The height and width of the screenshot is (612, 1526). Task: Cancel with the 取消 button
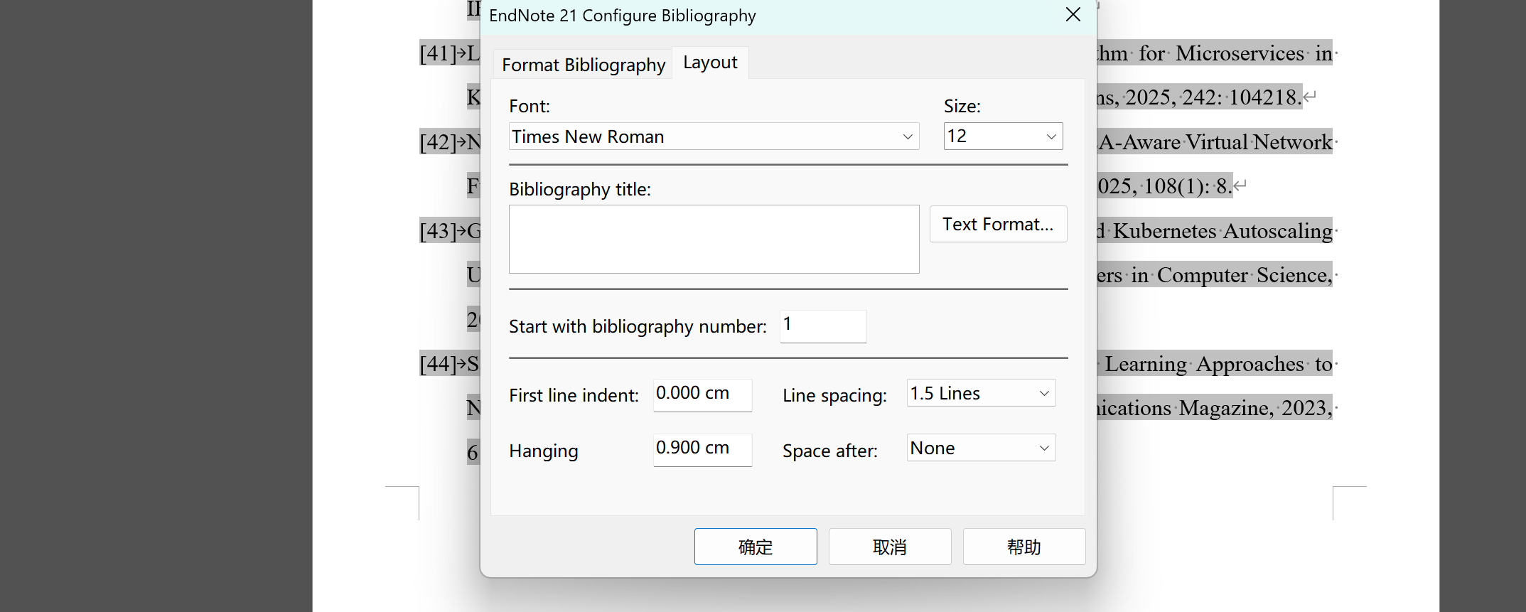[890, 547]
